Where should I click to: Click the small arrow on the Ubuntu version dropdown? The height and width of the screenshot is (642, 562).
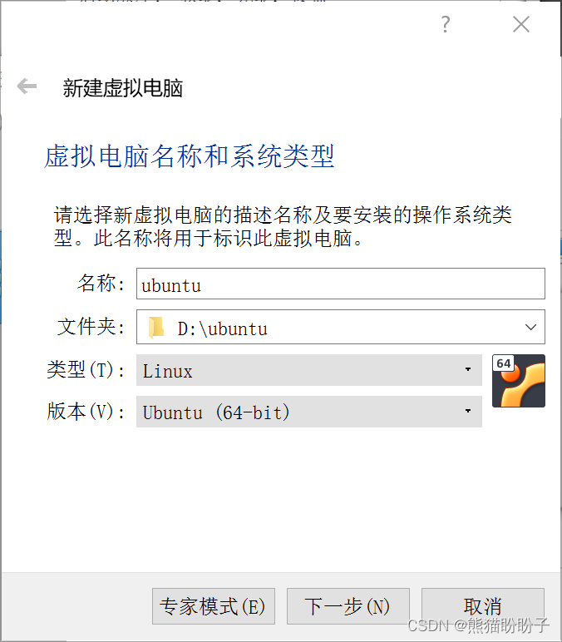(x=468, y=411)
